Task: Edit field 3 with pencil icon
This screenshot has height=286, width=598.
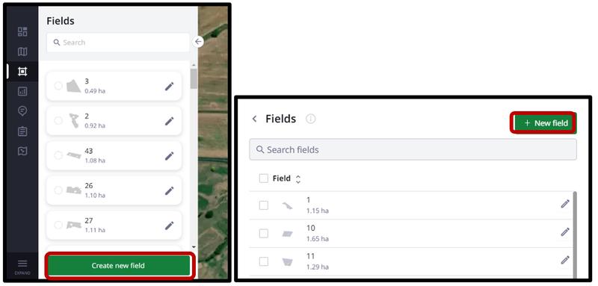Action: click(170, 86)
